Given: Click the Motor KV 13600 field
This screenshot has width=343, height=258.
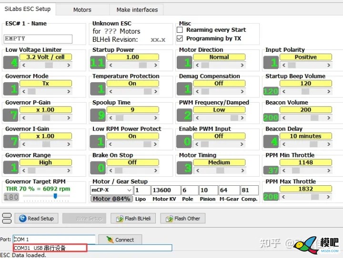Looking at the screenshot, I should (166, 190).
